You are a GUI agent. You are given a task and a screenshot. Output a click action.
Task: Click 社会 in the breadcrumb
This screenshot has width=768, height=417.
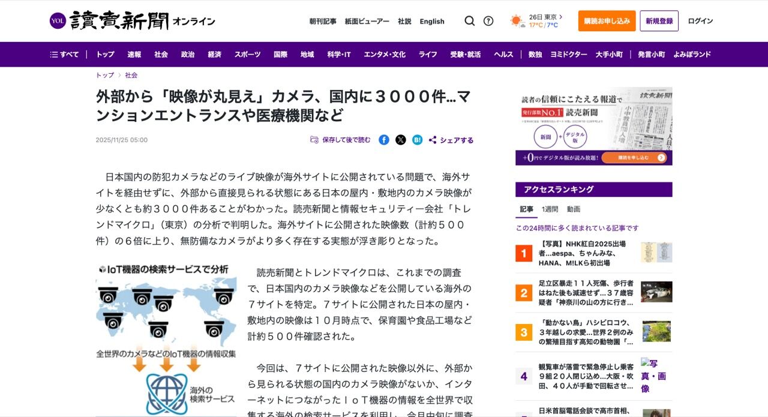point(131,76)
